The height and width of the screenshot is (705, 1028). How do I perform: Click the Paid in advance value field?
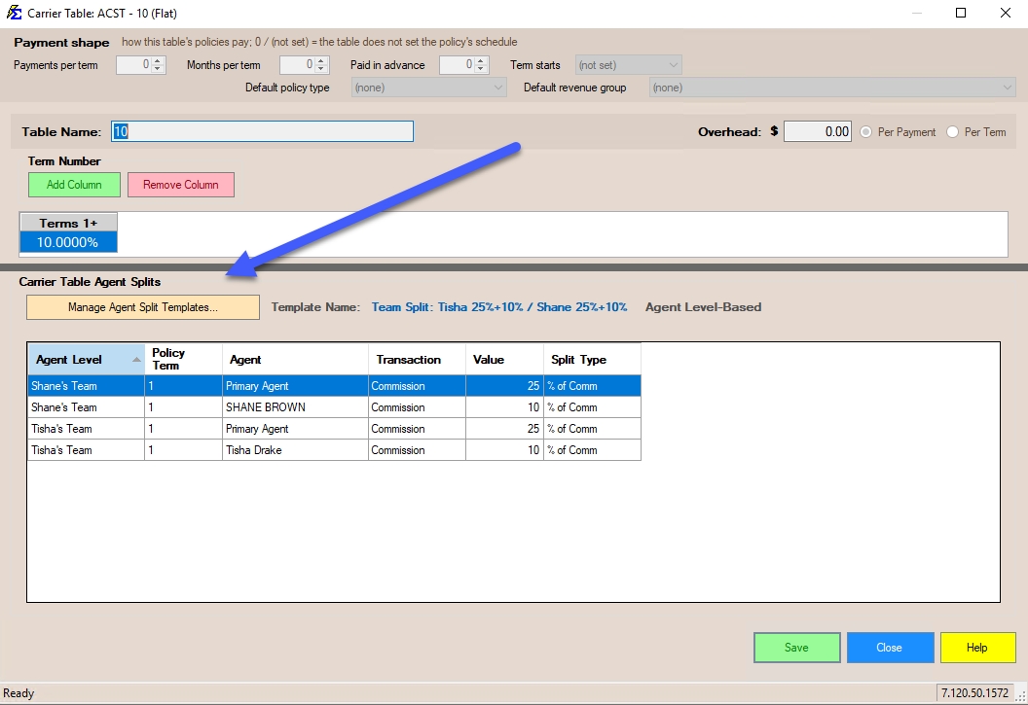click(458, 65)
